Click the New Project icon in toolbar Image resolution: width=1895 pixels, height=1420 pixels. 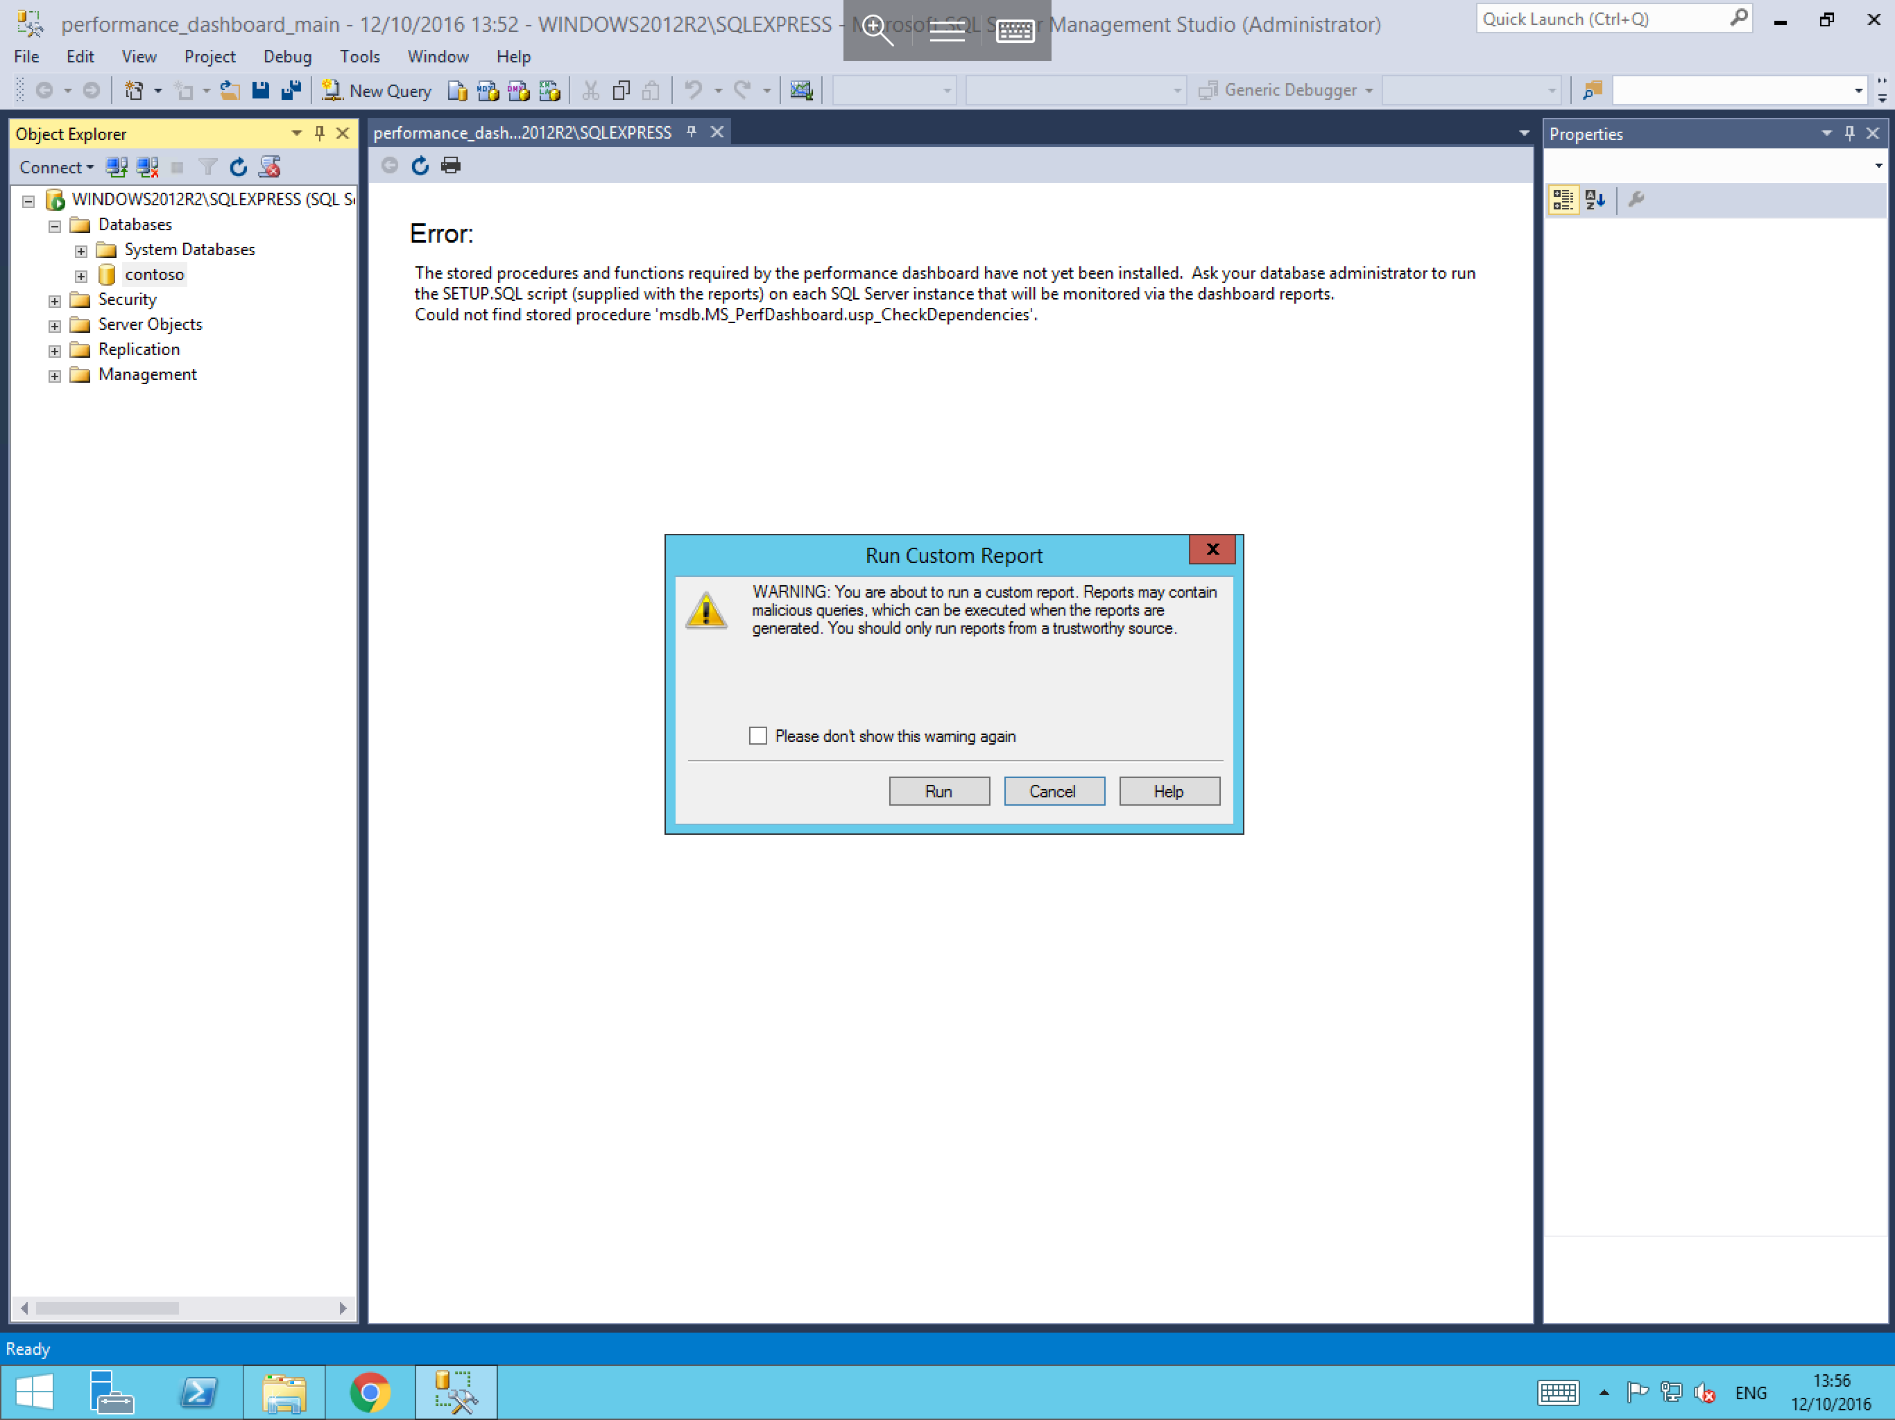tap(134, 90)
